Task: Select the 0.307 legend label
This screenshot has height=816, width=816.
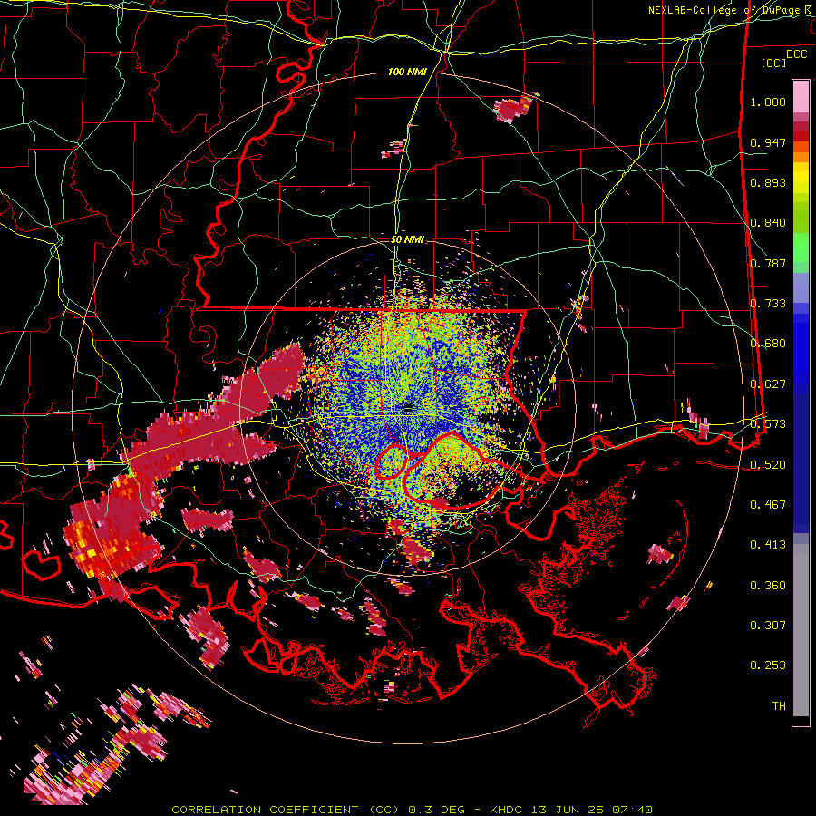Action: pyautogui.click(x=768, y=626)
